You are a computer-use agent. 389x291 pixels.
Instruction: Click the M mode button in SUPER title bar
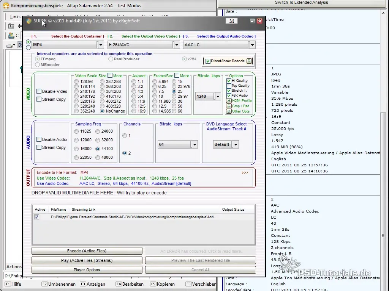[x=232, y=21]
